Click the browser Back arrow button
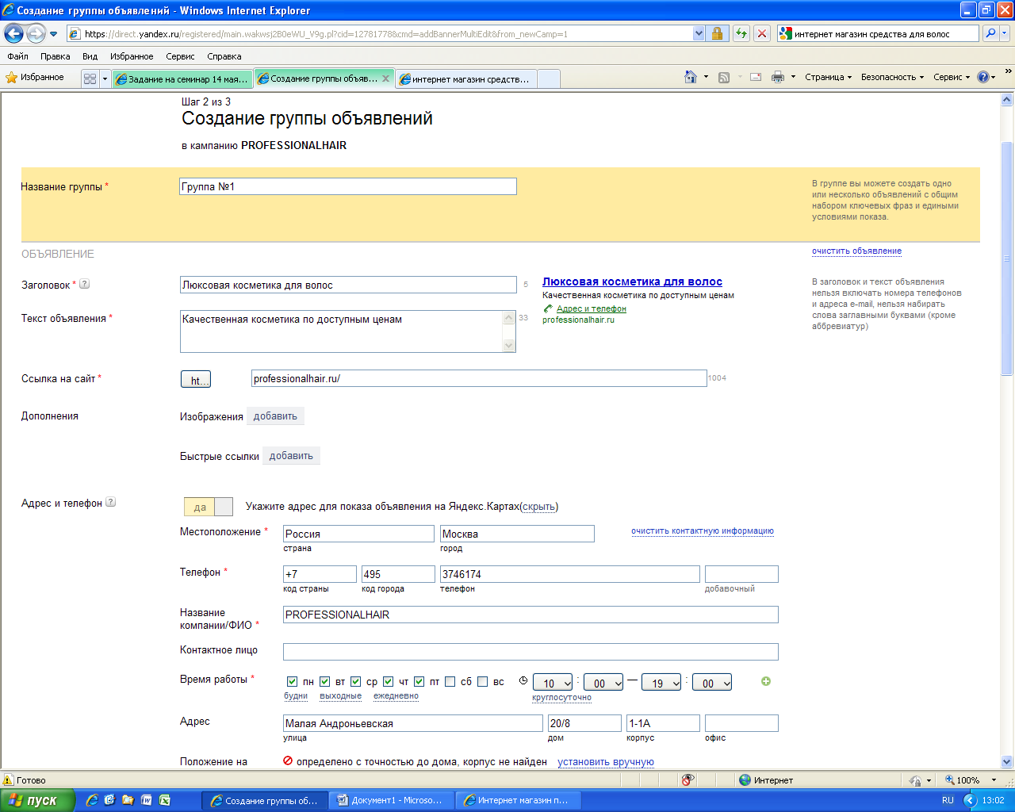Screen dimensions: 1015x812 (14, 33)
